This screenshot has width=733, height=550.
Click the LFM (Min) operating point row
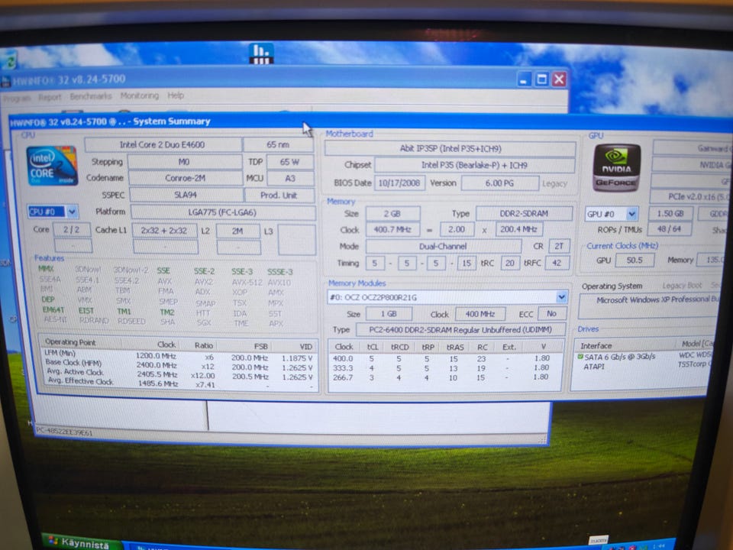coord(178,357)
